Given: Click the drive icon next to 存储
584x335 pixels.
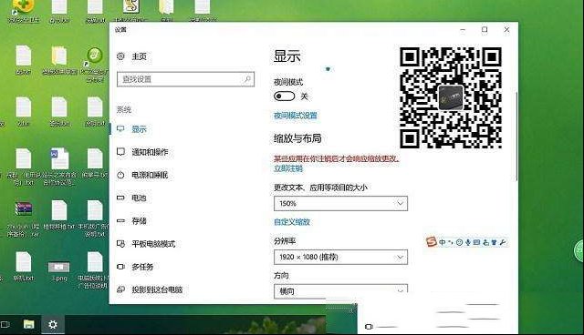Looking at the screenshot, I should (120, 220).
